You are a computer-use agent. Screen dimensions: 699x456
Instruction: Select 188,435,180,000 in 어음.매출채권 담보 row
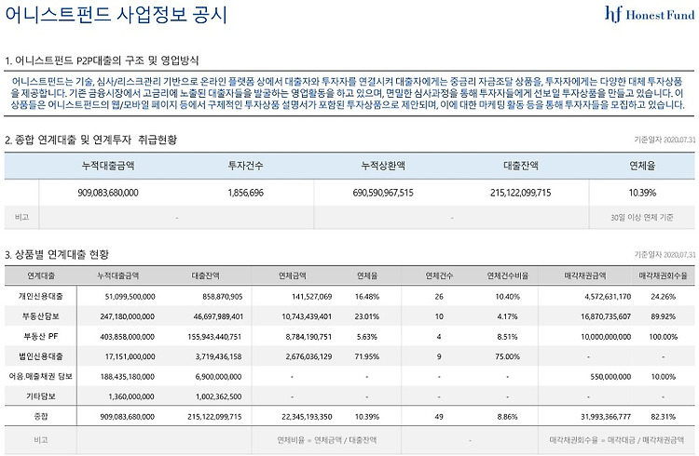(x=128, y=377)
